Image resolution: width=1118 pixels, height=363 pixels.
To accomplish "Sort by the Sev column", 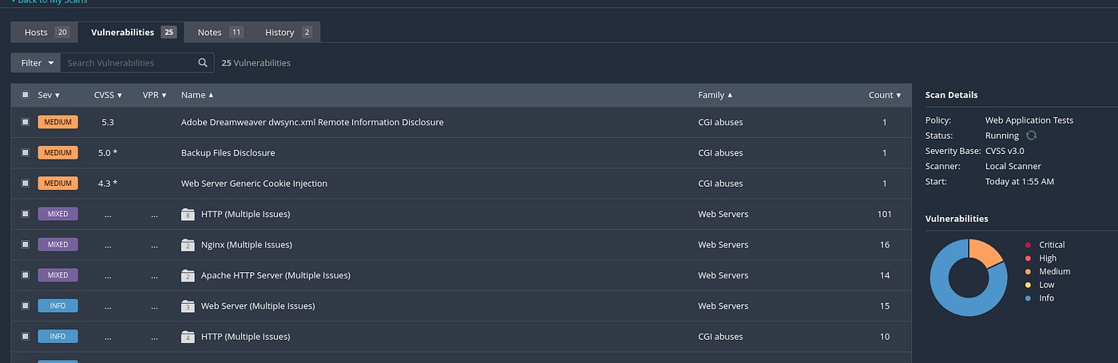I will (49, 95).
